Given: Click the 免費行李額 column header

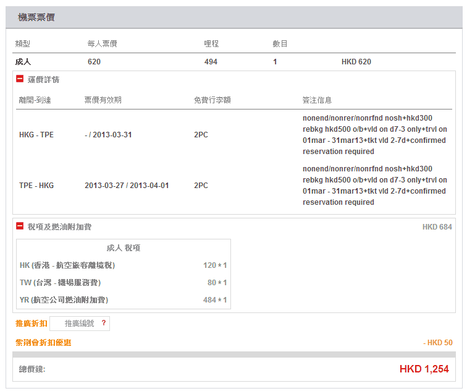Looking at the screenshot, I should point(212,100).
